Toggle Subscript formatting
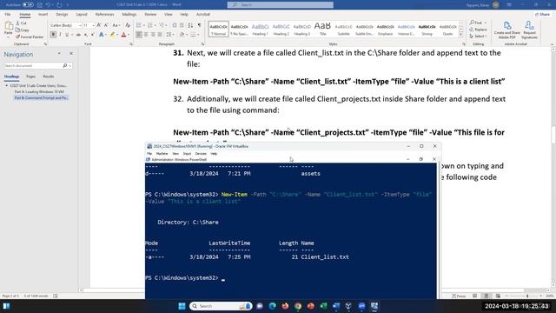The image size is (556, 313). [x=85, y=35]
